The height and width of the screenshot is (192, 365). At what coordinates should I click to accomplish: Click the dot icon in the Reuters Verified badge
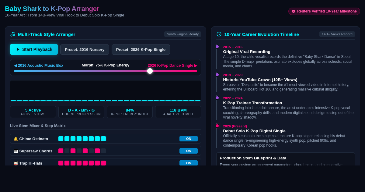click(294, 11)
